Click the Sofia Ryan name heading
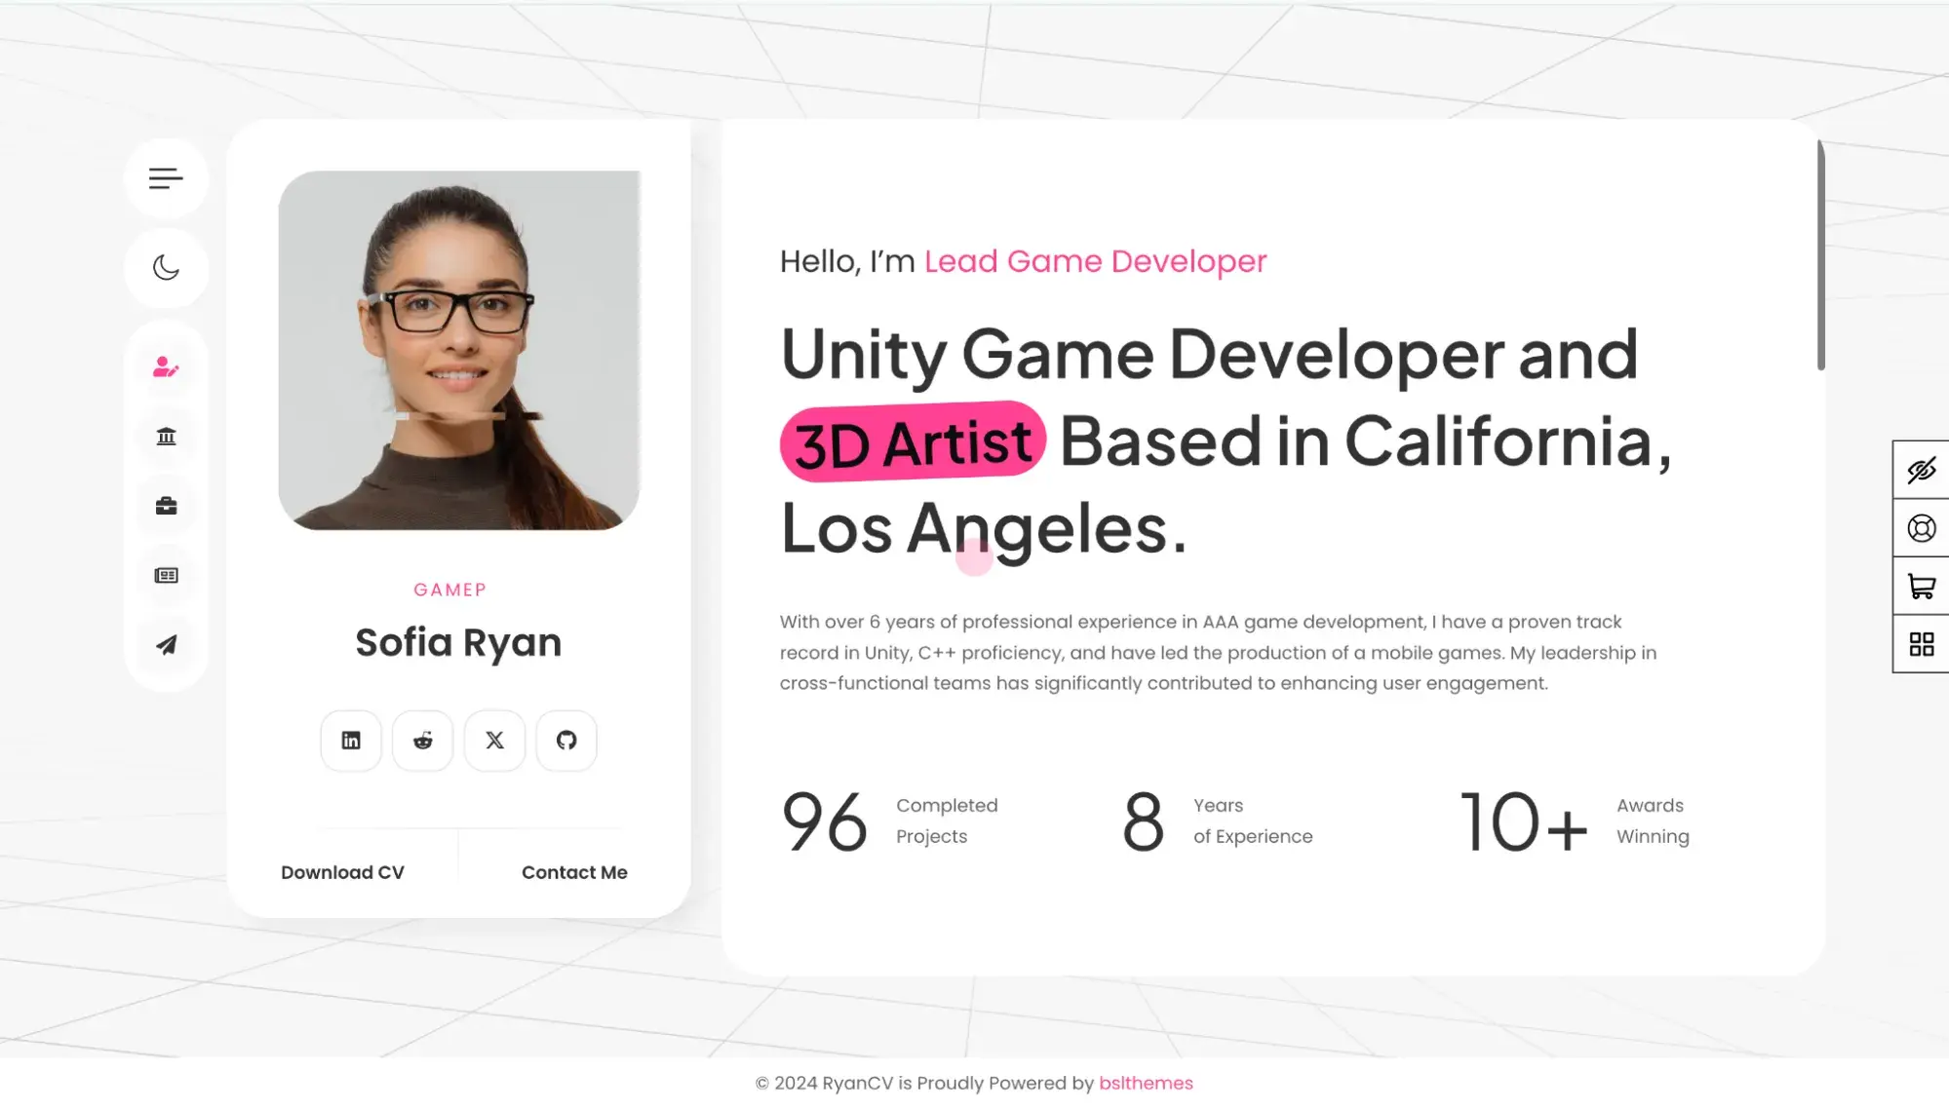Image resolution: width=1949 pixels, height=1110 pixels. [458, 643]
